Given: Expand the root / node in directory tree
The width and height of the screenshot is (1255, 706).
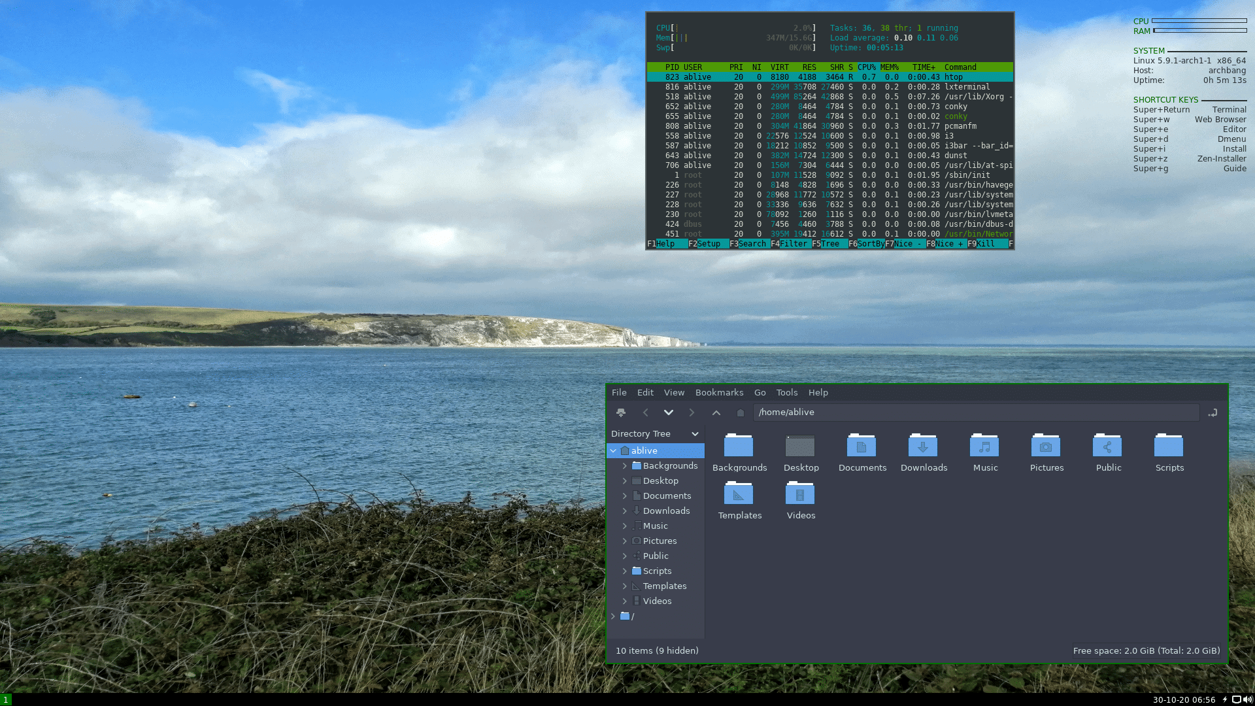Looking at the screenshot, I should pyautogui.click(x=613, y=616).
